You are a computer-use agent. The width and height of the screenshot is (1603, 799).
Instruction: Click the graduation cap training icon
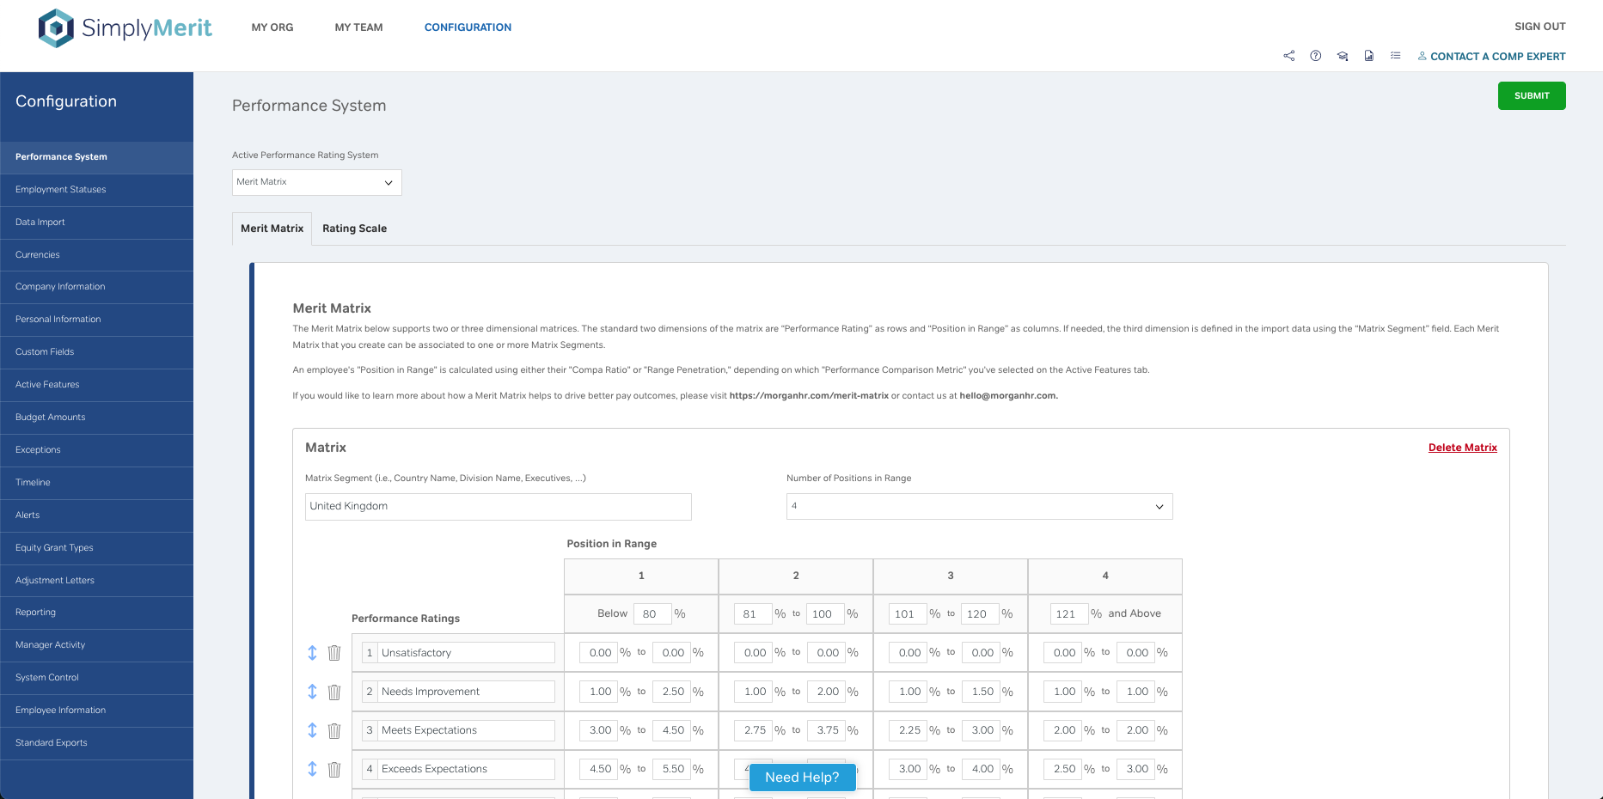pyautogui.click(x=1343, y=56)
